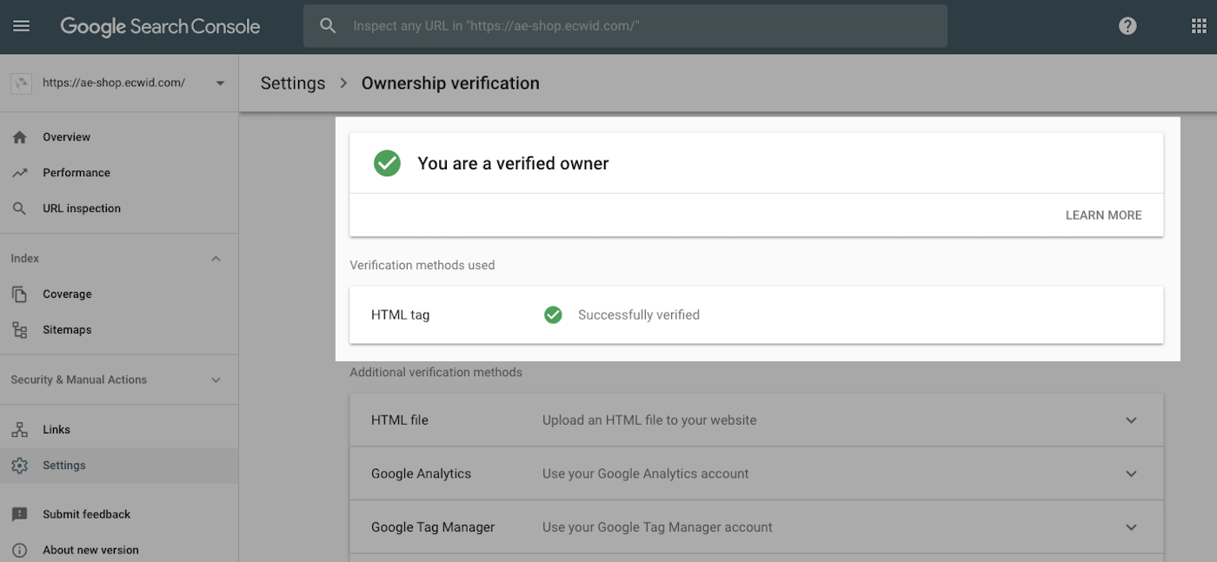
Task: Expand the Security & Manual Actions section
Action: coord(216,380)
